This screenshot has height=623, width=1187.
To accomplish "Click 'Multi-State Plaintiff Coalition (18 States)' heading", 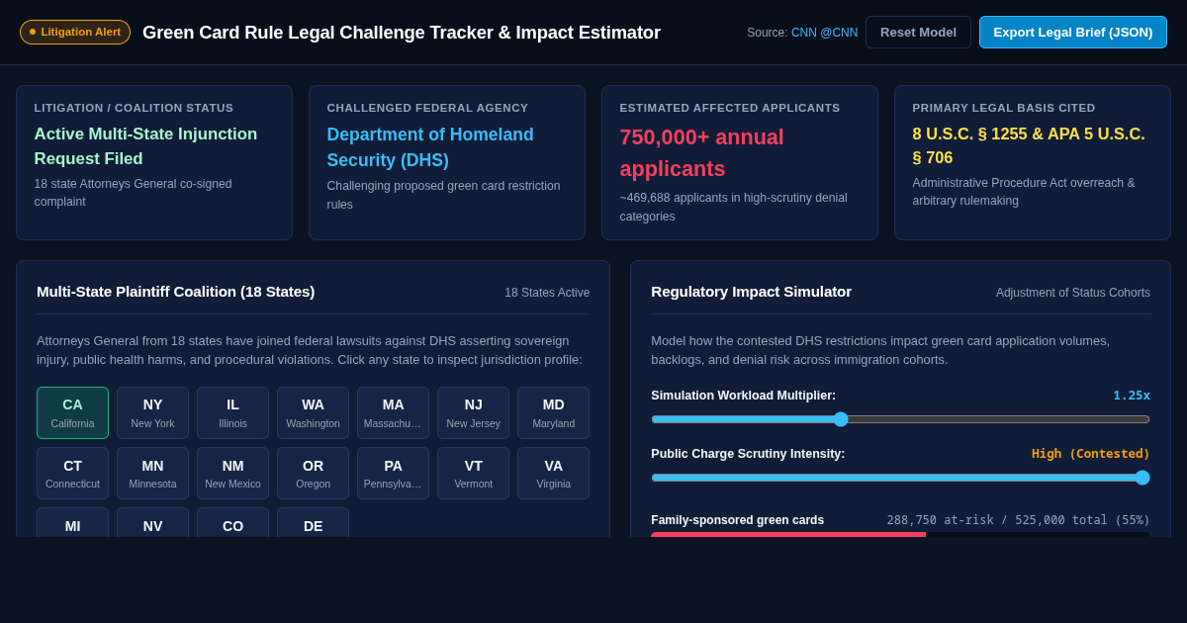I will click(176, 292).
